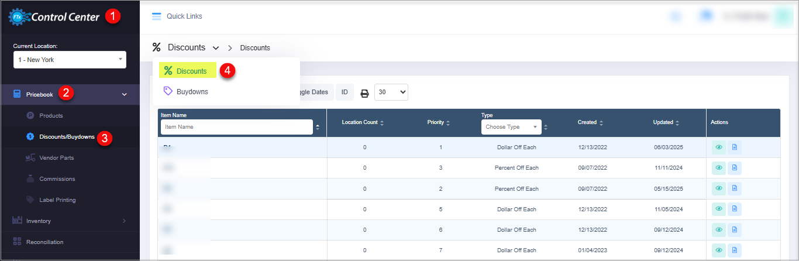799x261 pixels.
Task: Click the Item Name search field
Action: 236,127
